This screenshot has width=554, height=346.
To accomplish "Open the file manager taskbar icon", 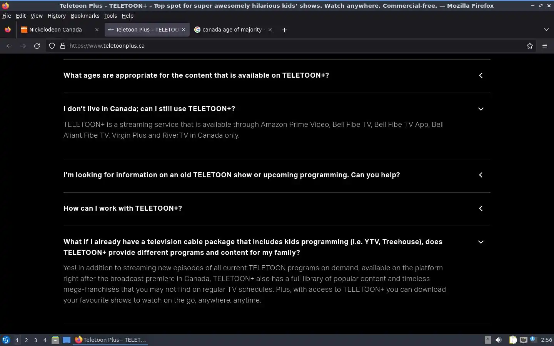I will point(55,340).
